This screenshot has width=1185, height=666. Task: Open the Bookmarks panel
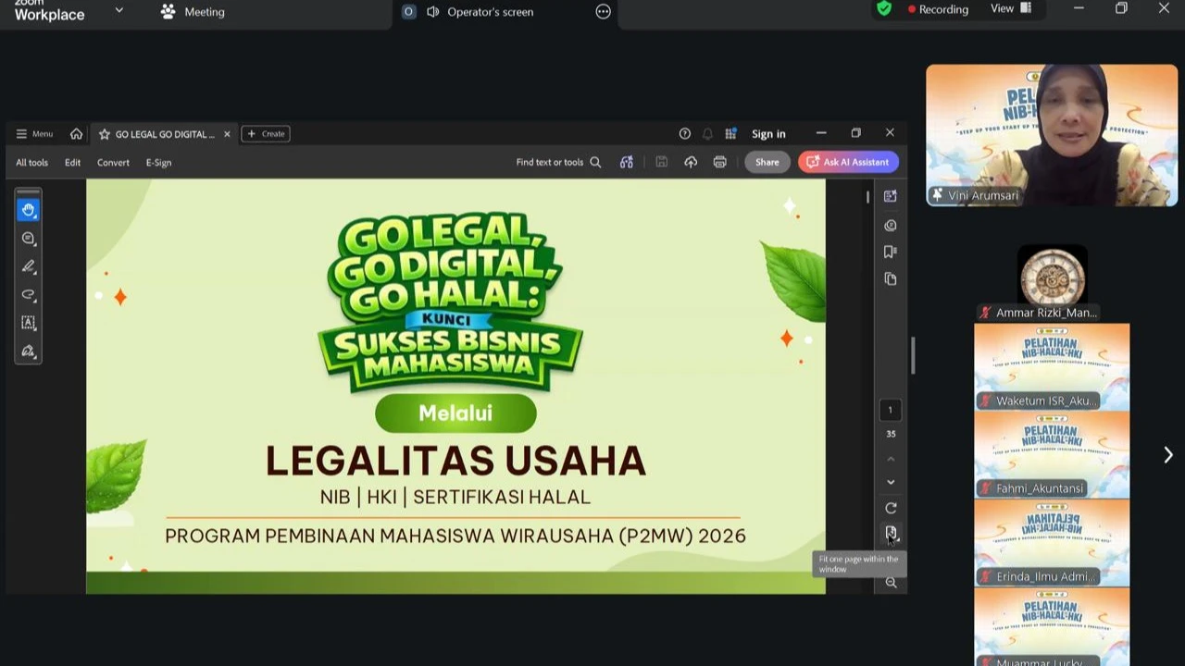pyautogui.click(x=890, y=251)
